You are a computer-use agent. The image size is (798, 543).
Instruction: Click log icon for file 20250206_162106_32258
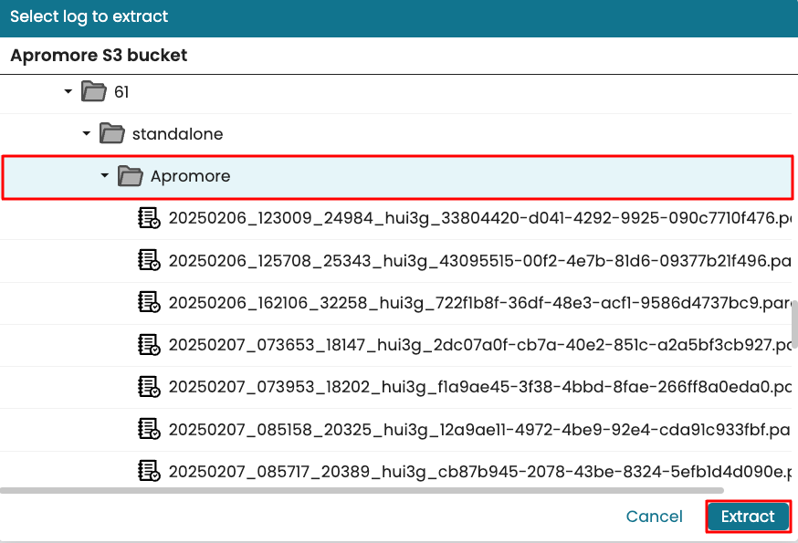coord(149,302)
